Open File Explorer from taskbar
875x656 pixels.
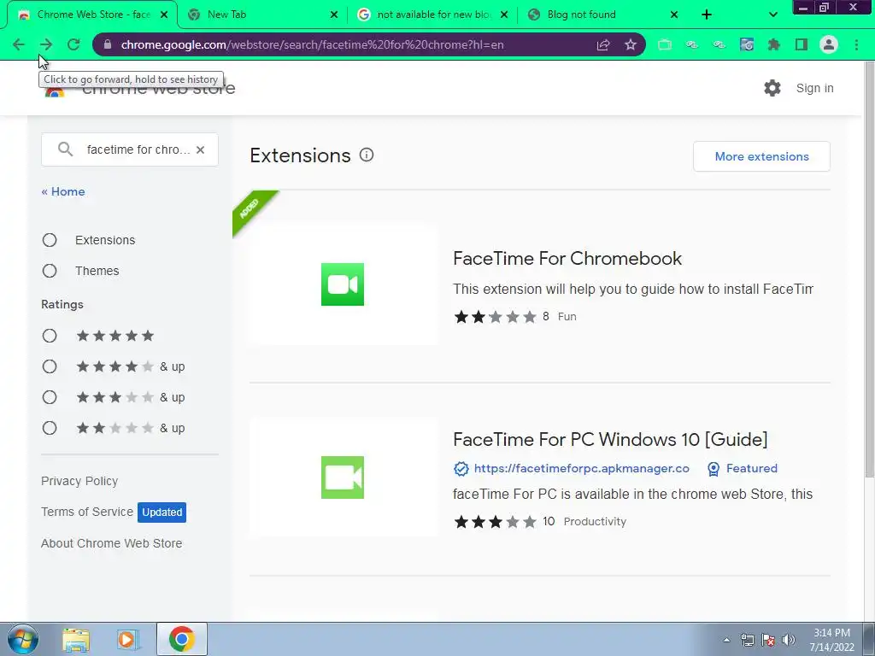[x=76, y=639]
